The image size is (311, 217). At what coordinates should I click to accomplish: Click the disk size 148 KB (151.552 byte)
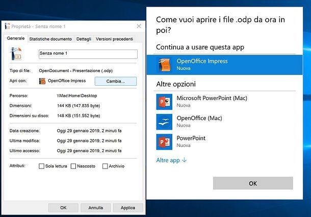79,116
